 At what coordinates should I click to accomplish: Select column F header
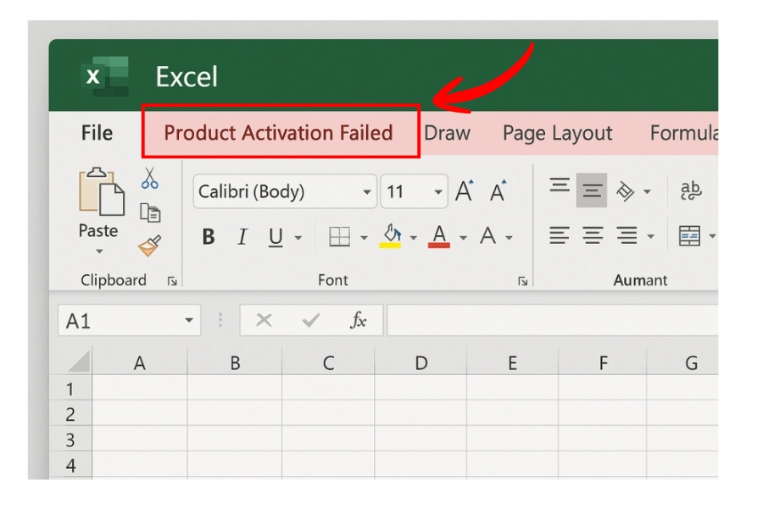603,362
